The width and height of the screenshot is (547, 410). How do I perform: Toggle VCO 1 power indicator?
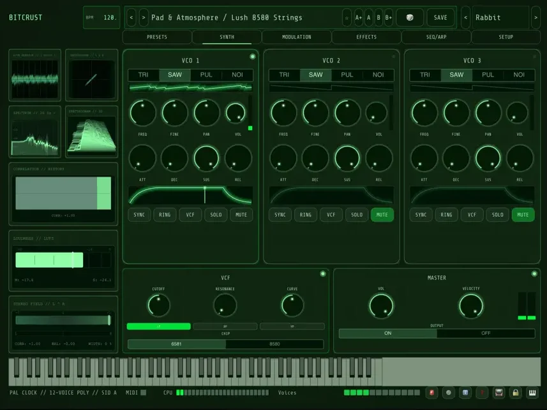coord(253,57)
